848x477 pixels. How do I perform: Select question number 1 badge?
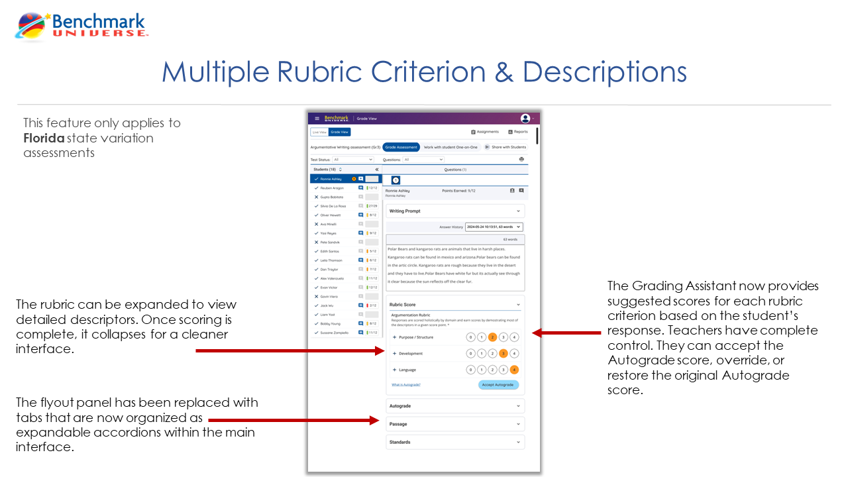(x=396, y=180)
